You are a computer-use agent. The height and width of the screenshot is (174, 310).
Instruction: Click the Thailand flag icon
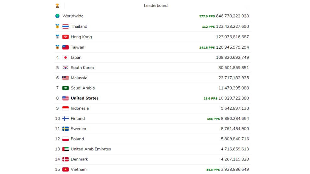(x=66, y=26)
